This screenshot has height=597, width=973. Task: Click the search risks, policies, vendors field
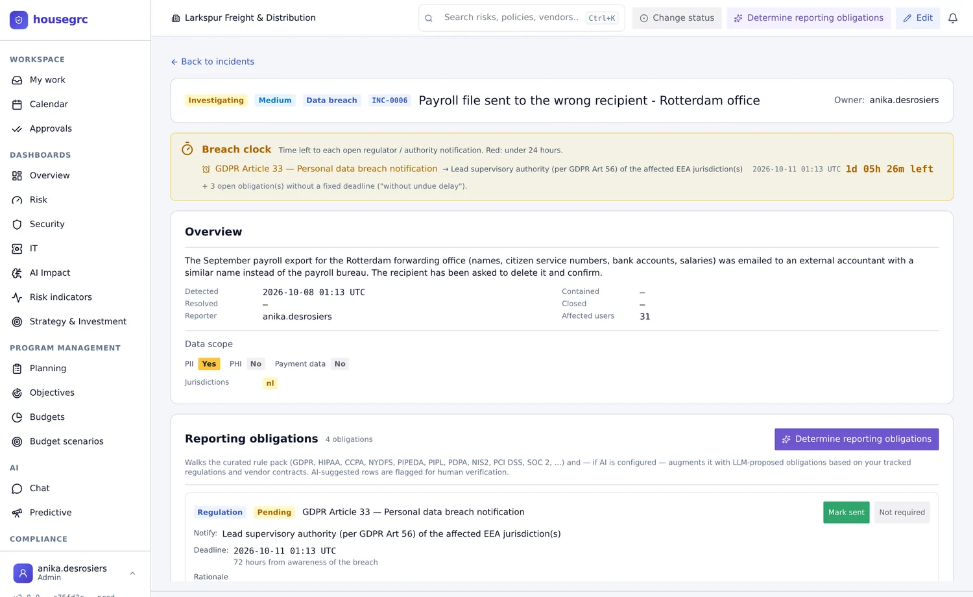[522, 18]
